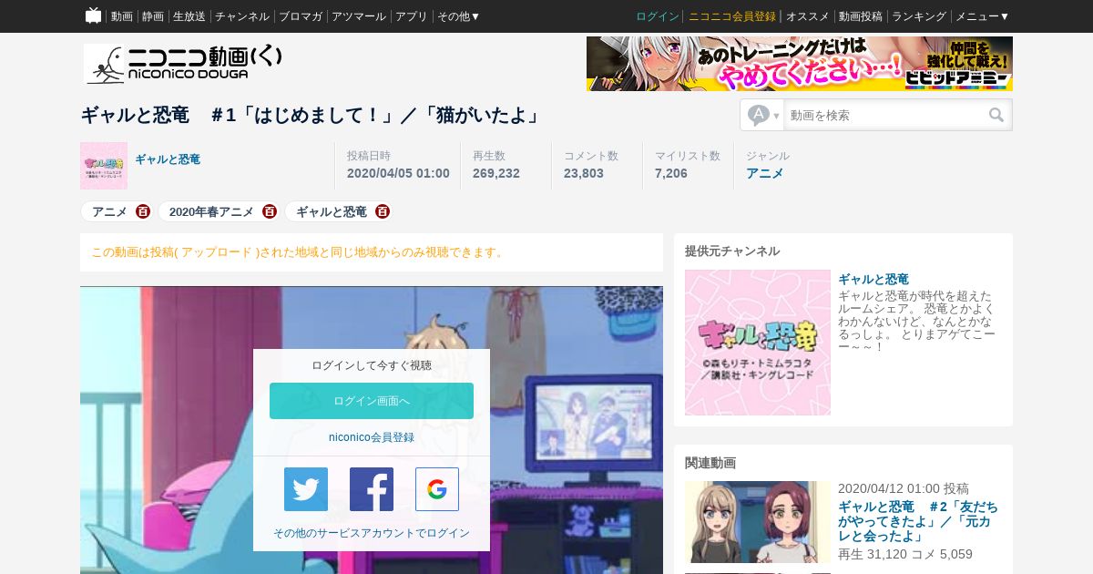Image resolution: width=1093 pixels, height=574 pixels.
Task: Open ブロマガ in the top navigation
Action: click(x=301, y=16)
